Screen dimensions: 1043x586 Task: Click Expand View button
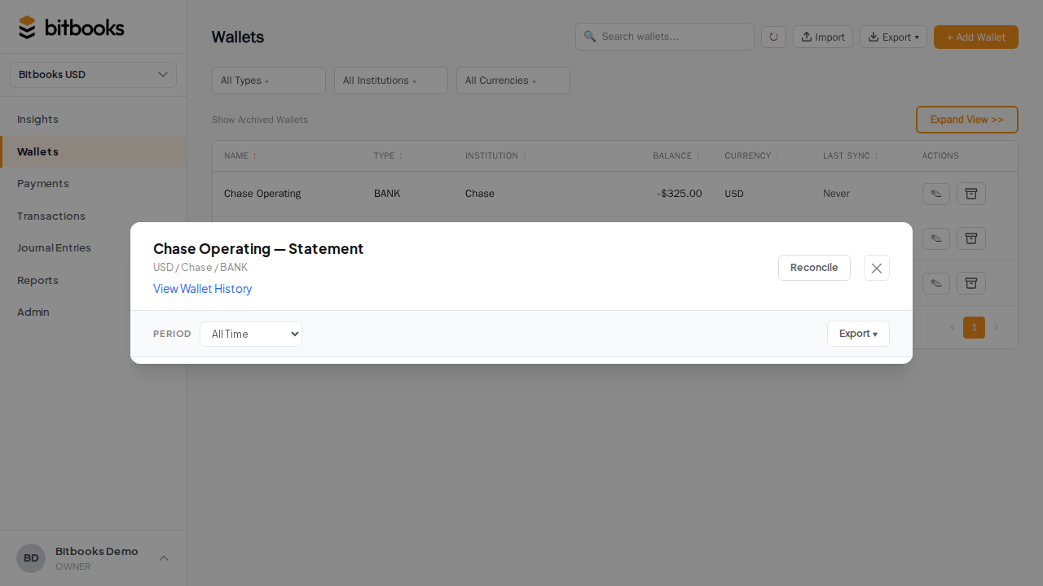pos(967,120)
